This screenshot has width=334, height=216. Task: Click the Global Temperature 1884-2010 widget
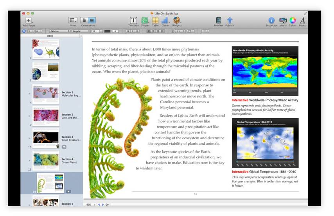tap(265, 143)
